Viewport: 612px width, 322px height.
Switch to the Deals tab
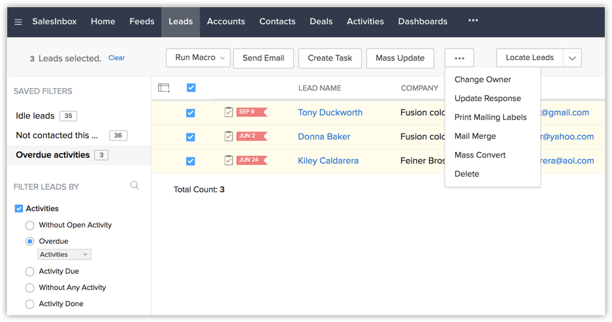[x=321, y=22]
